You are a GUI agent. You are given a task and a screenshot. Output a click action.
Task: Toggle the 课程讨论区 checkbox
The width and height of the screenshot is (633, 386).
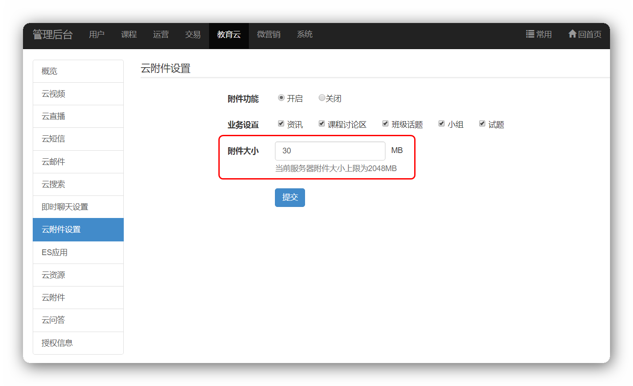coord(322,124)
